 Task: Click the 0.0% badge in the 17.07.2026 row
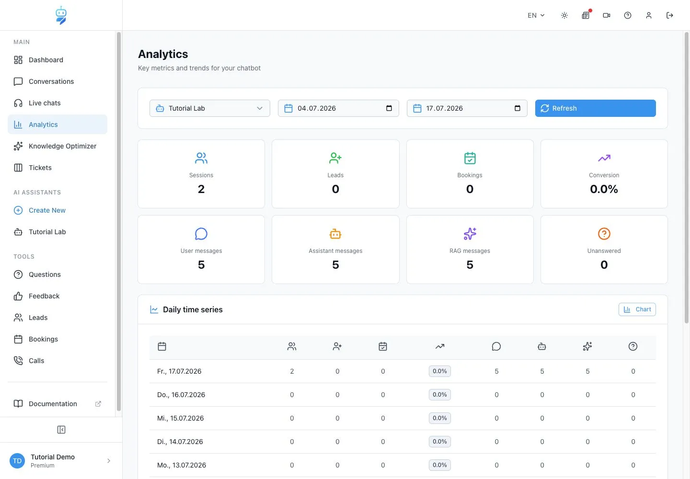tap(440, 371)
